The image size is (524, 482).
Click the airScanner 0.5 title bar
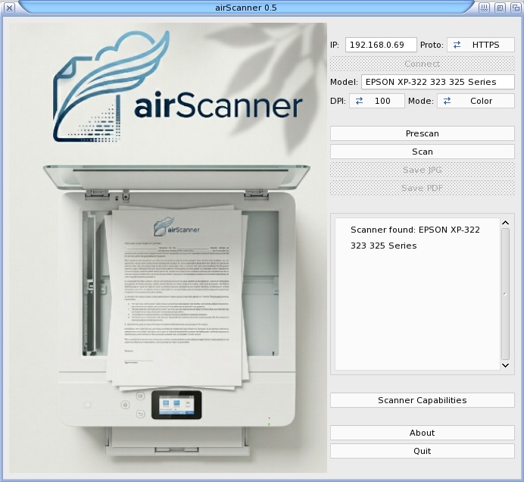pyautogui.click(x=246, y=8)
